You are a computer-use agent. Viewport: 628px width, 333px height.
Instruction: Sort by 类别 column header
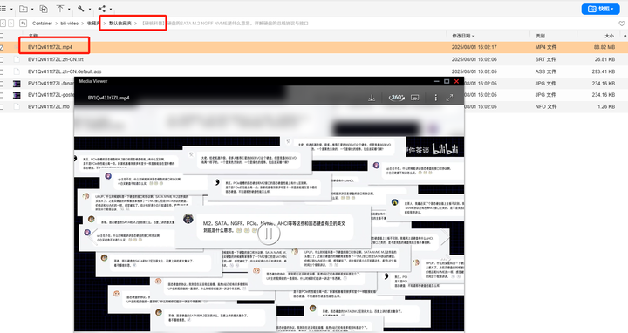click(540, 36)
